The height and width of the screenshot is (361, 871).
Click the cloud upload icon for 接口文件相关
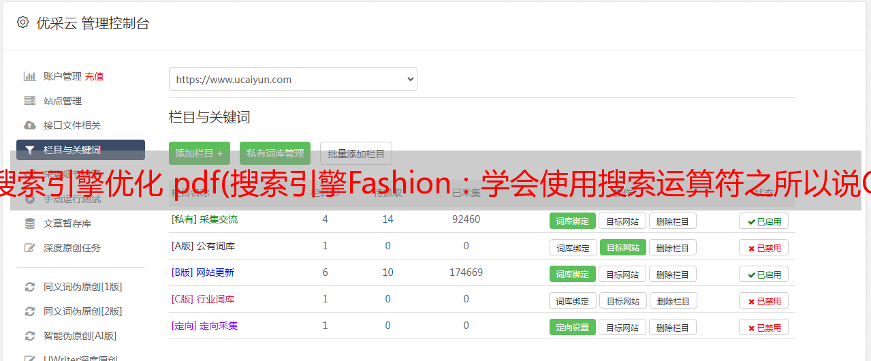click(30, 125)
